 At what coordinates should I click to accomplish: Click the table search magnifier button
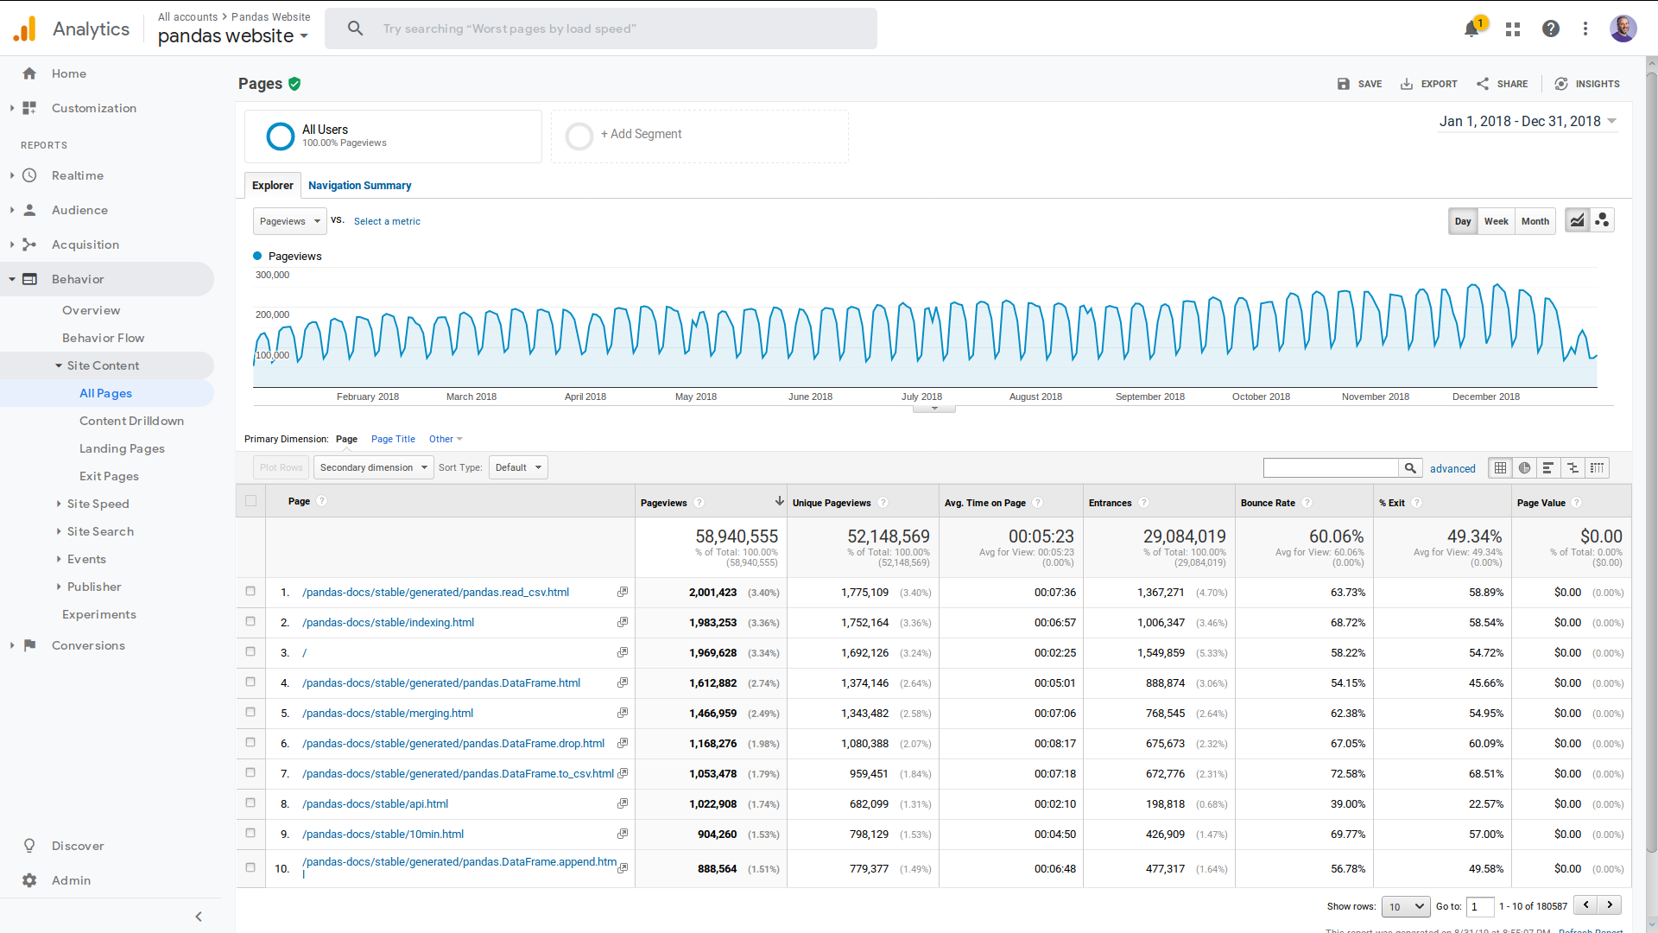pos(1410,467)
